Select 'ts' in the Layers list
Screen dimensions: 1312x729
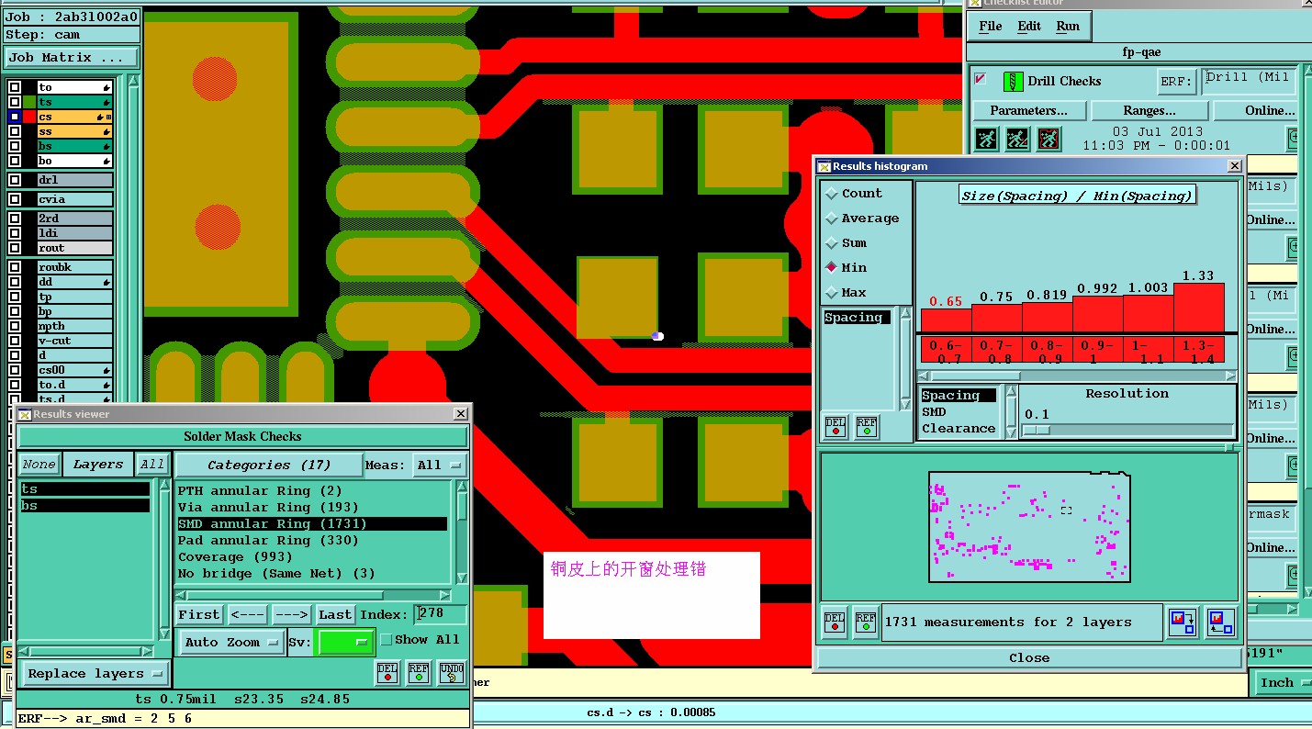85,489
